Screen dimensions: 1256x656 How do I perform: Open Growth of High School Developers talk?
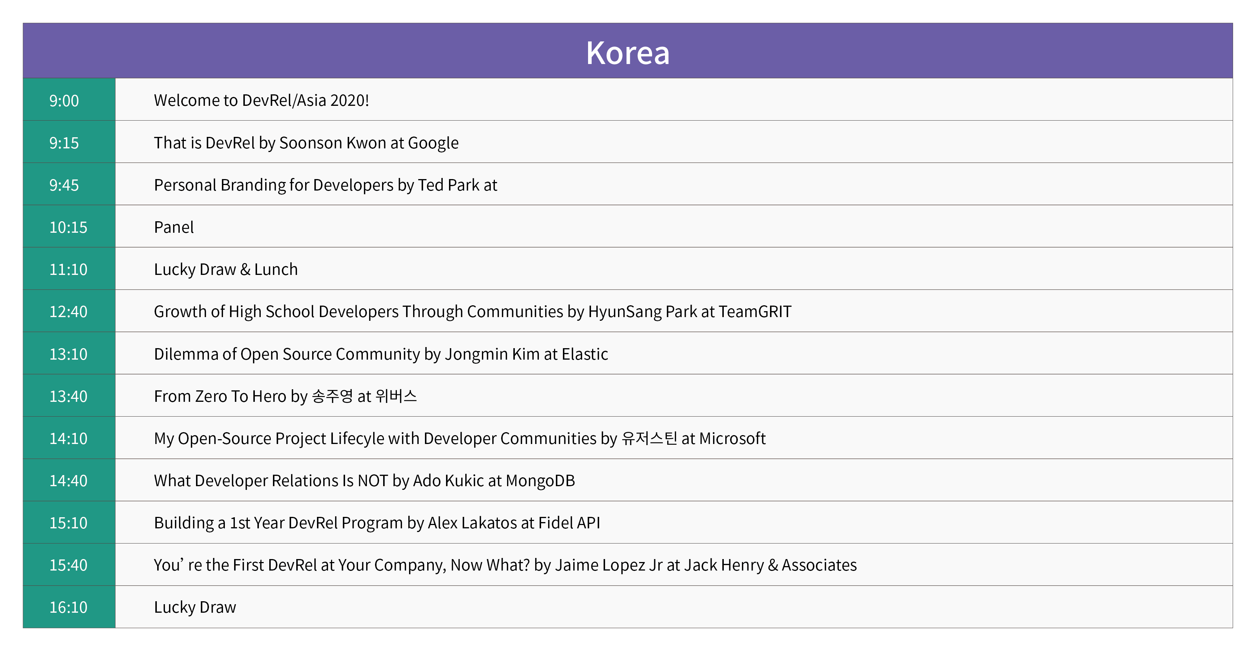coord(472,312)
